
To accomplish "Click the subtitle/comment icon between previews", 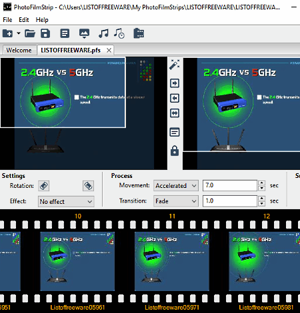I will pos(175,133).
